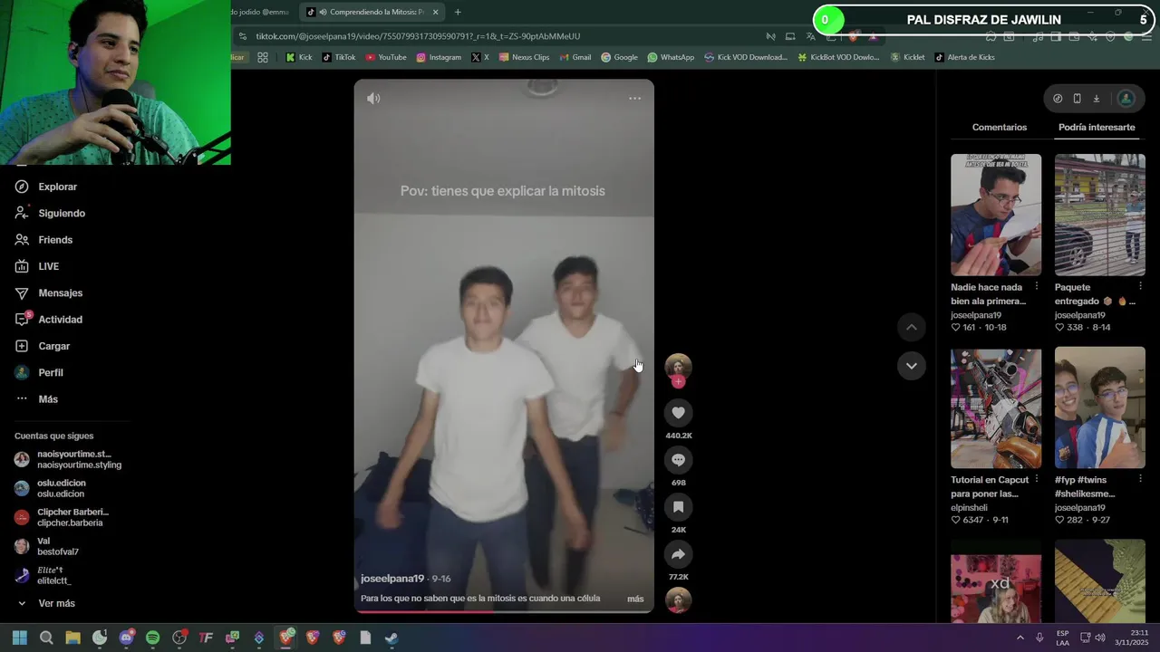Open the Instagram bookmark
The width and height of the screenshot is (1160, 652).
click(439, 57)
